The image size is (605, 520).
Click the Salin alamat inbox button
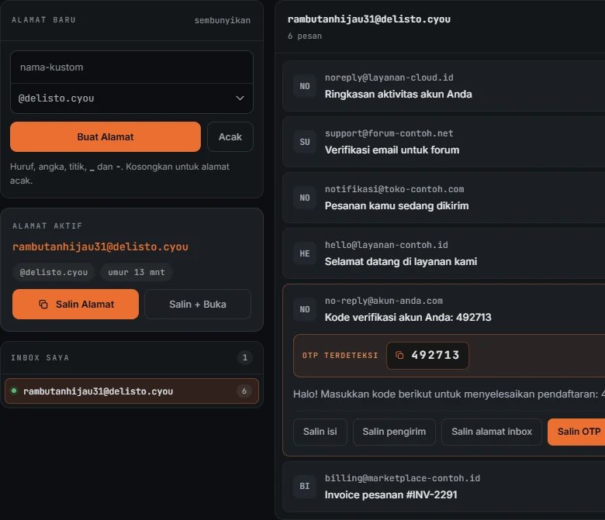pyautogui.click(x=492, y=432)
